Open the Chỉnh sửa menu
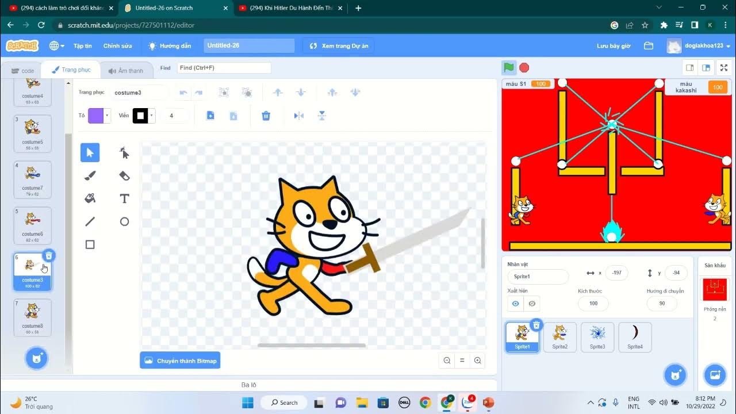 point(117,45)
